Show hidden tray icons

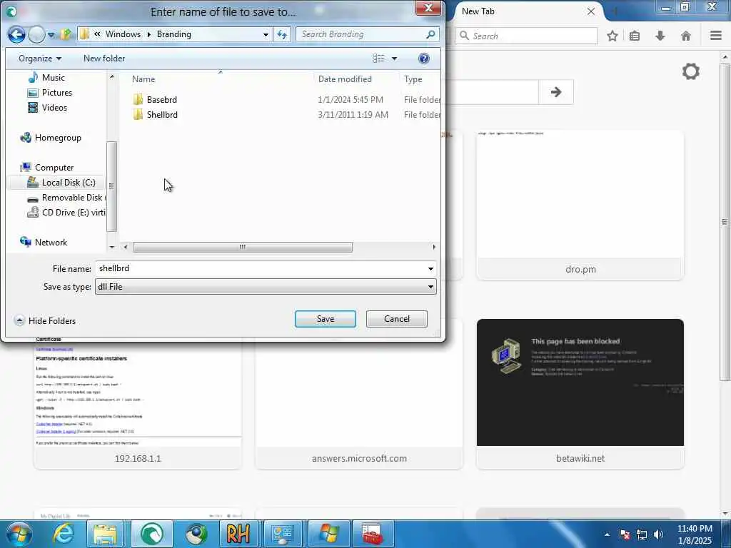coord(607,534)
